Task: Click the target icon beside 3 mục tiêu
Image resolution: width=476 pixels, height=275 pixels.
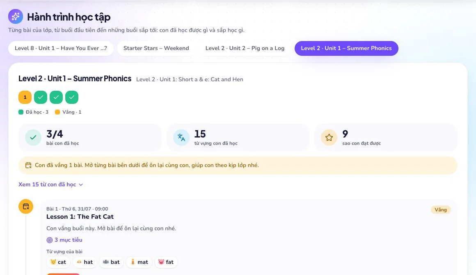Action: 50,240
